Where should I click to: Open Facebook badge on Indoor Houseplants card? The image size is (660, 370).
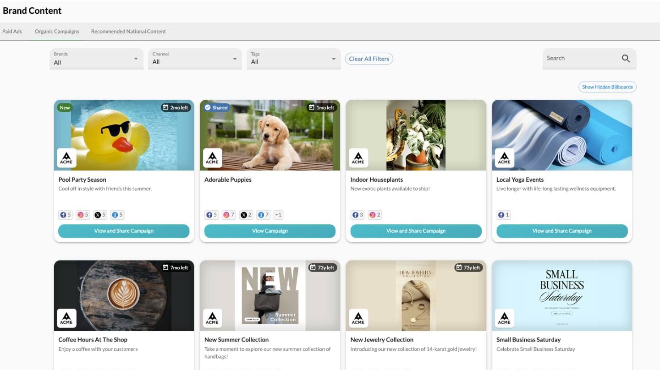click(x=357, y=215)
